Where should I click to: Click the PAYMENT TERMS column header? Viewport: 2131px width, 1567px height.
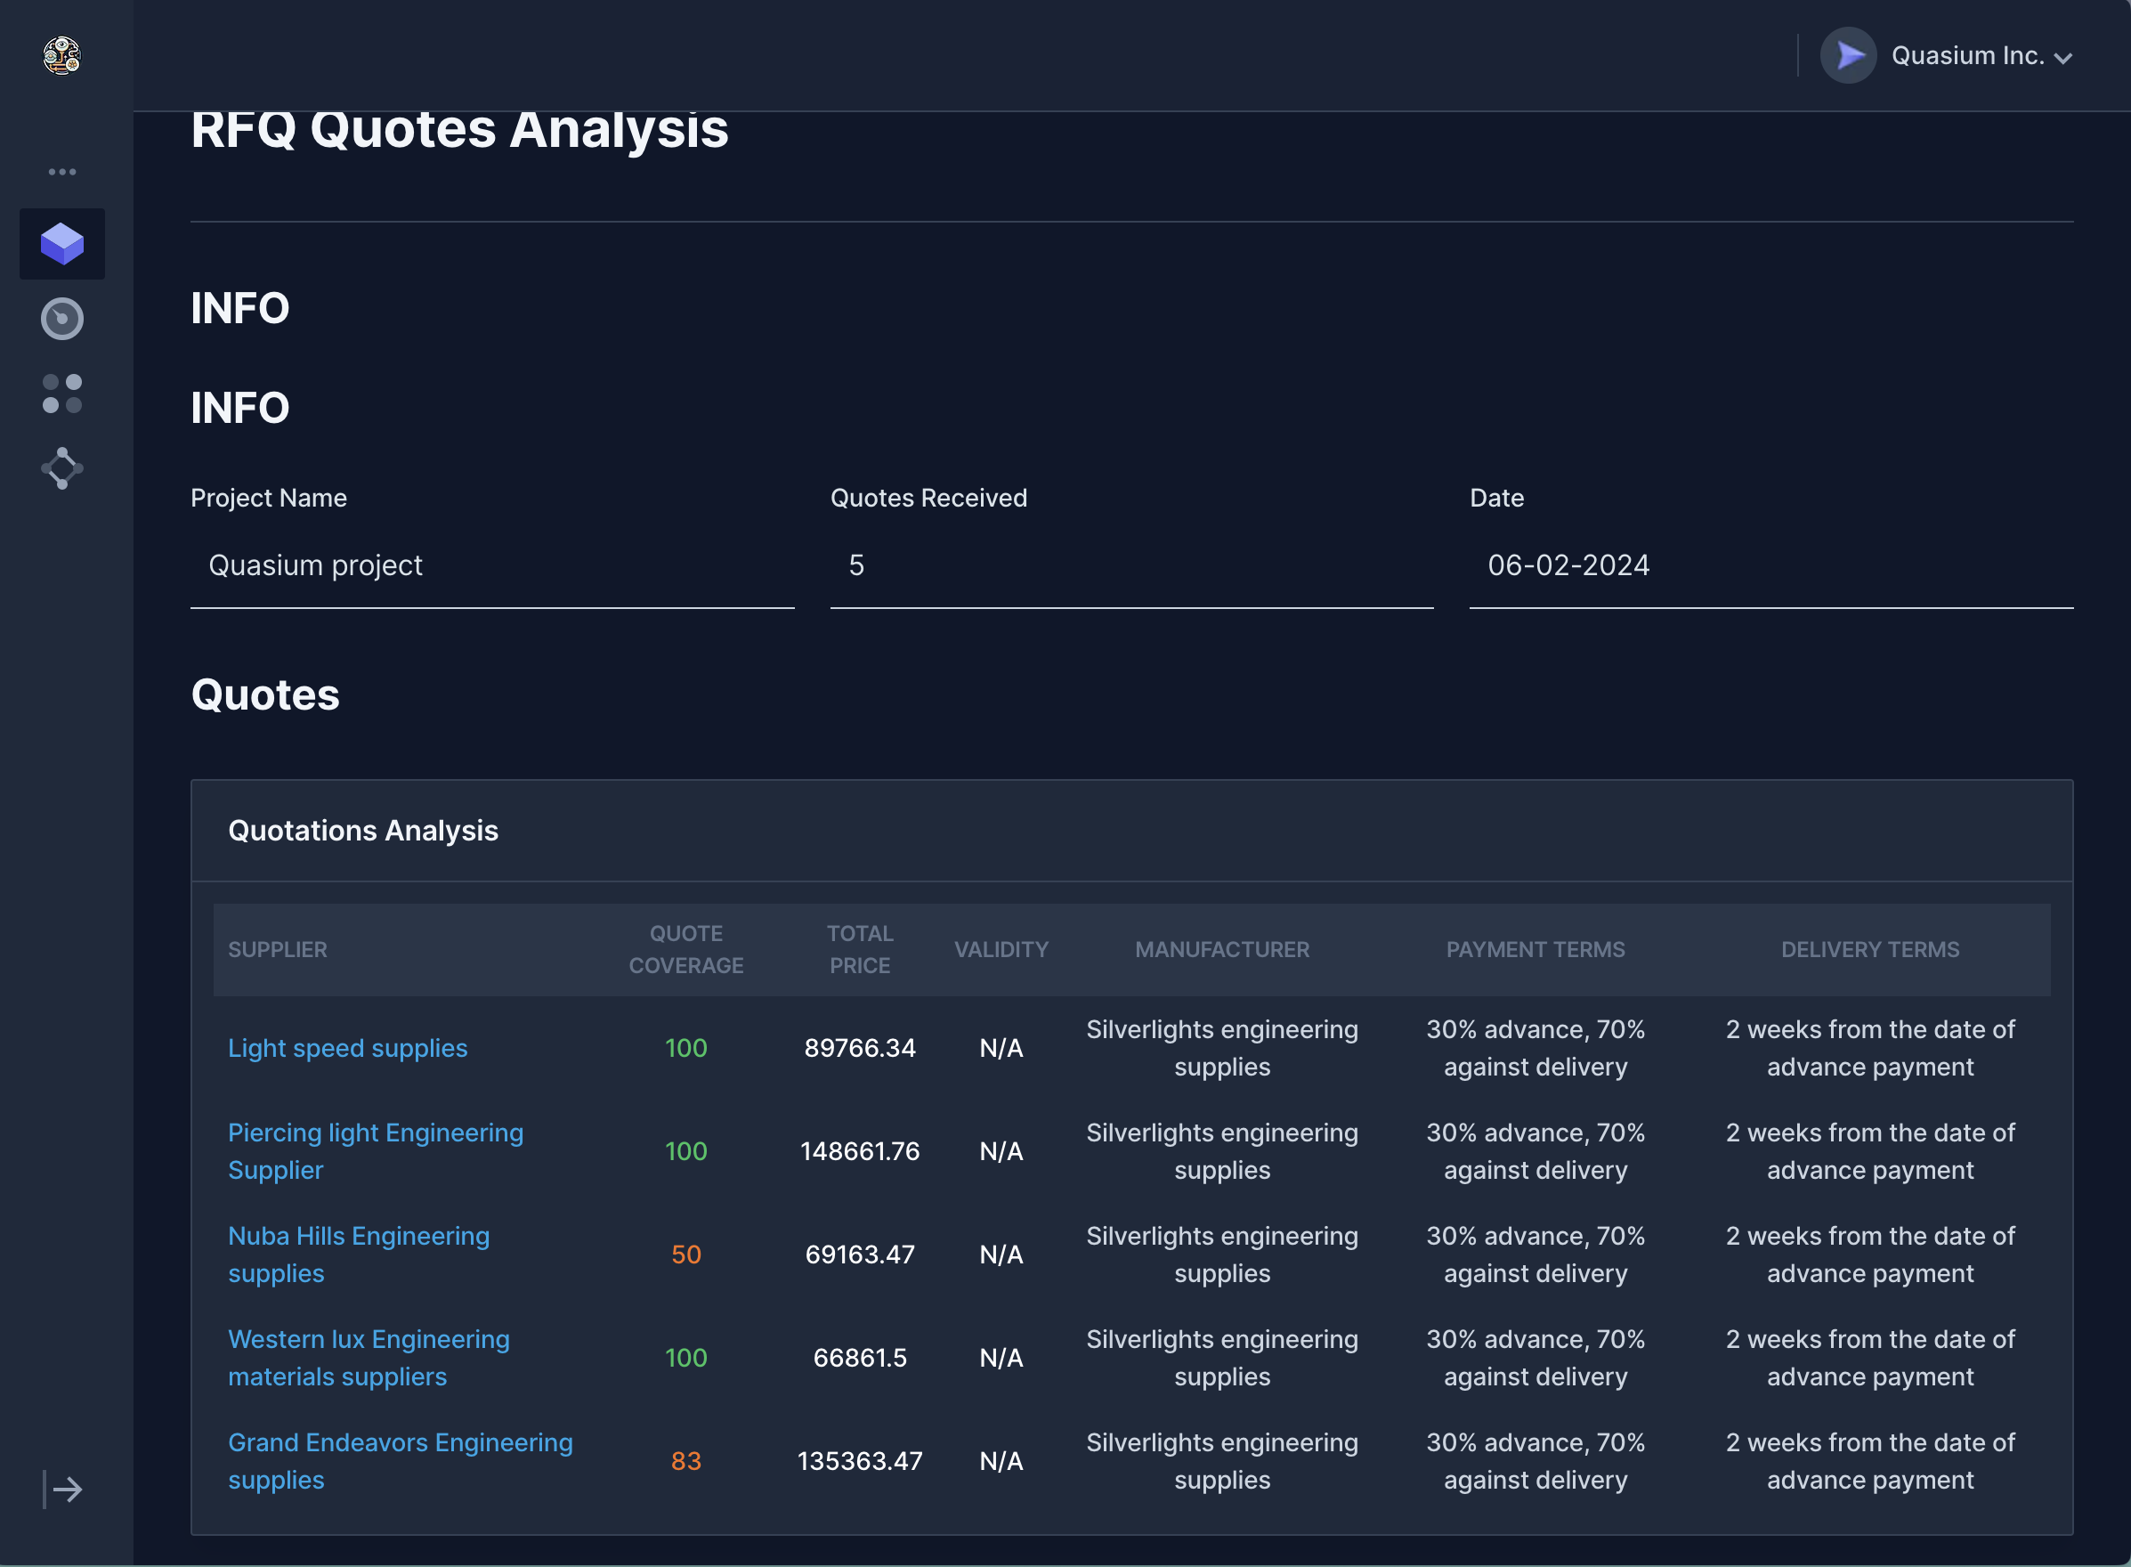(x=1535, y=949)
